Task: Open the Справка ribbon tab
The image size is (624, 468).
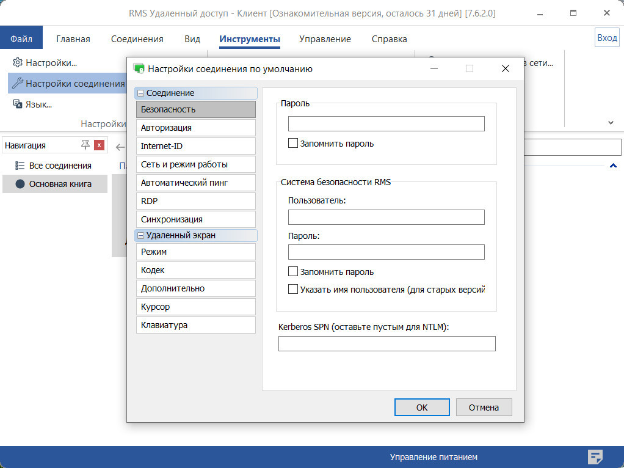Action: (389, 39)
